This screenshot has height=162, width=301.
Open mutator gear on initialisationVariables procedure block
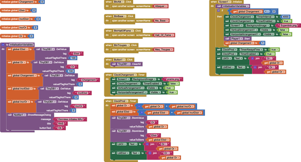(x=3, y=45)
